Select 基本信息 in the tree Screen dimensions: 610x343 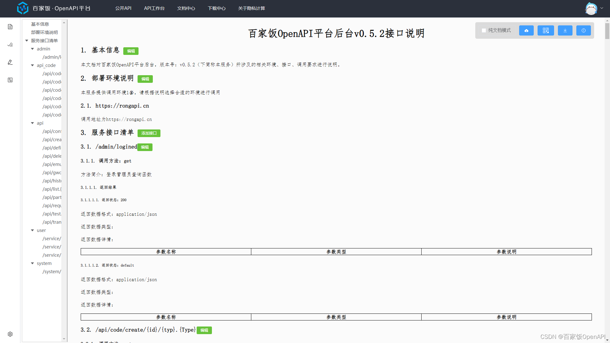pos(40,24)
